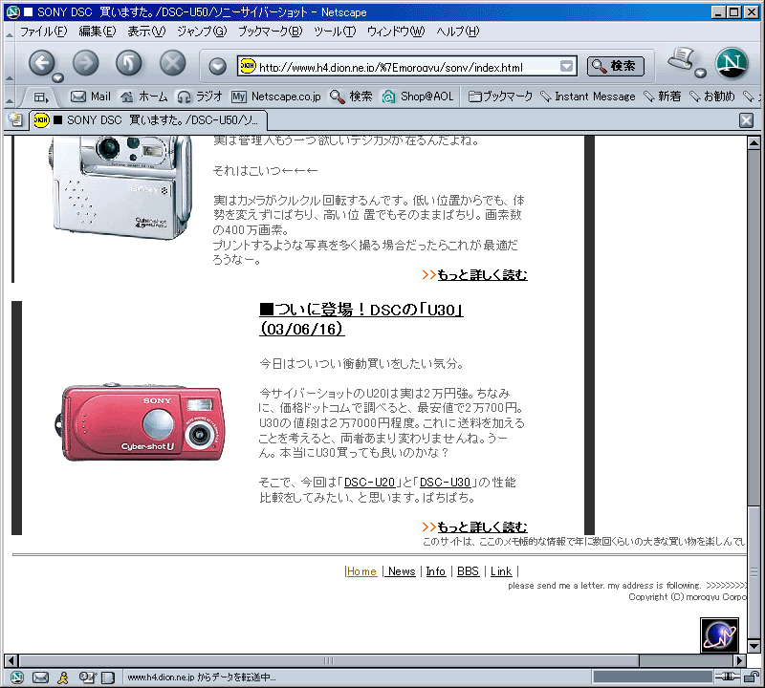Click the vertical scrollbar thumb
This screenshot has height=688, width=765.
(754, 572)
